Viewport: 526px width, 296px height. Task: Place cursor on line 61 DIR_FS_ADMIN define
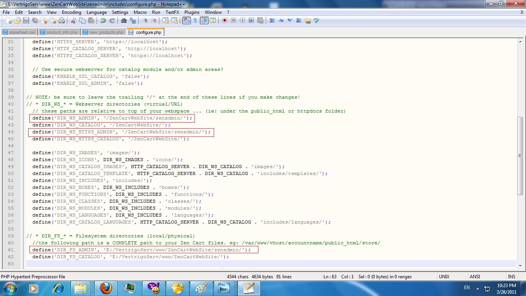[141, 250]
